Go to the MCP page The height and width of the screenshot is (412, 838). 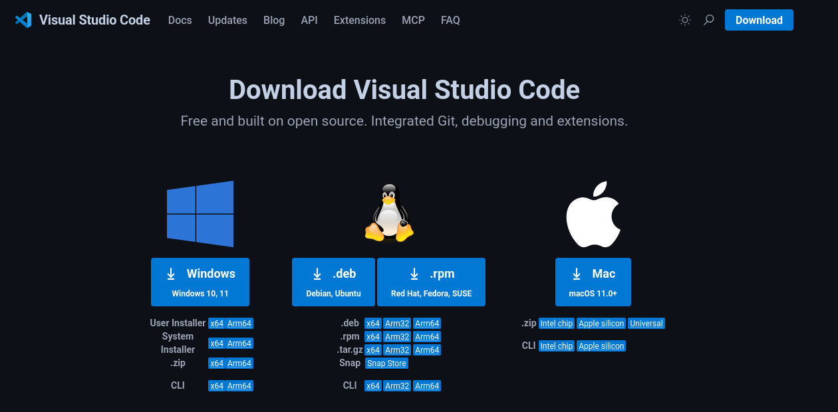tap(413, 20)
